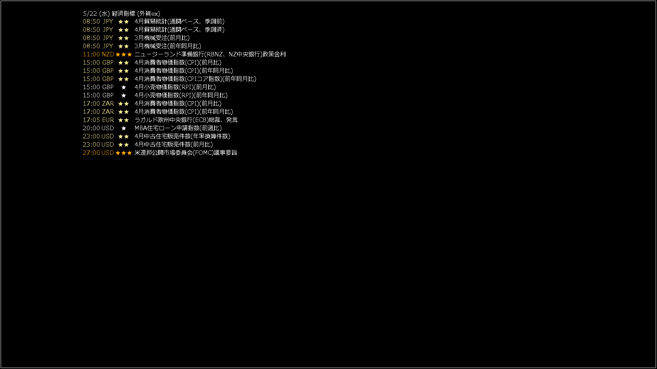Click the three-star rating on FOMC row
Screen dimensions: 657x369
(x=124, y=153)
